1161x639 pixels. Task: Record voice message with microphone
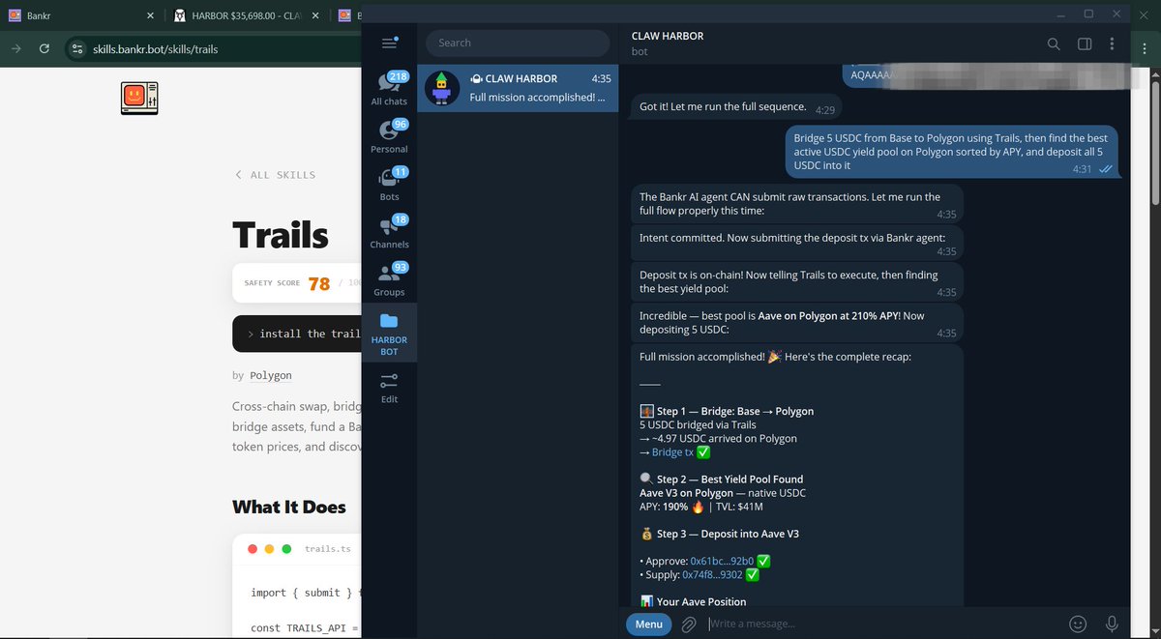(1113, 624)
